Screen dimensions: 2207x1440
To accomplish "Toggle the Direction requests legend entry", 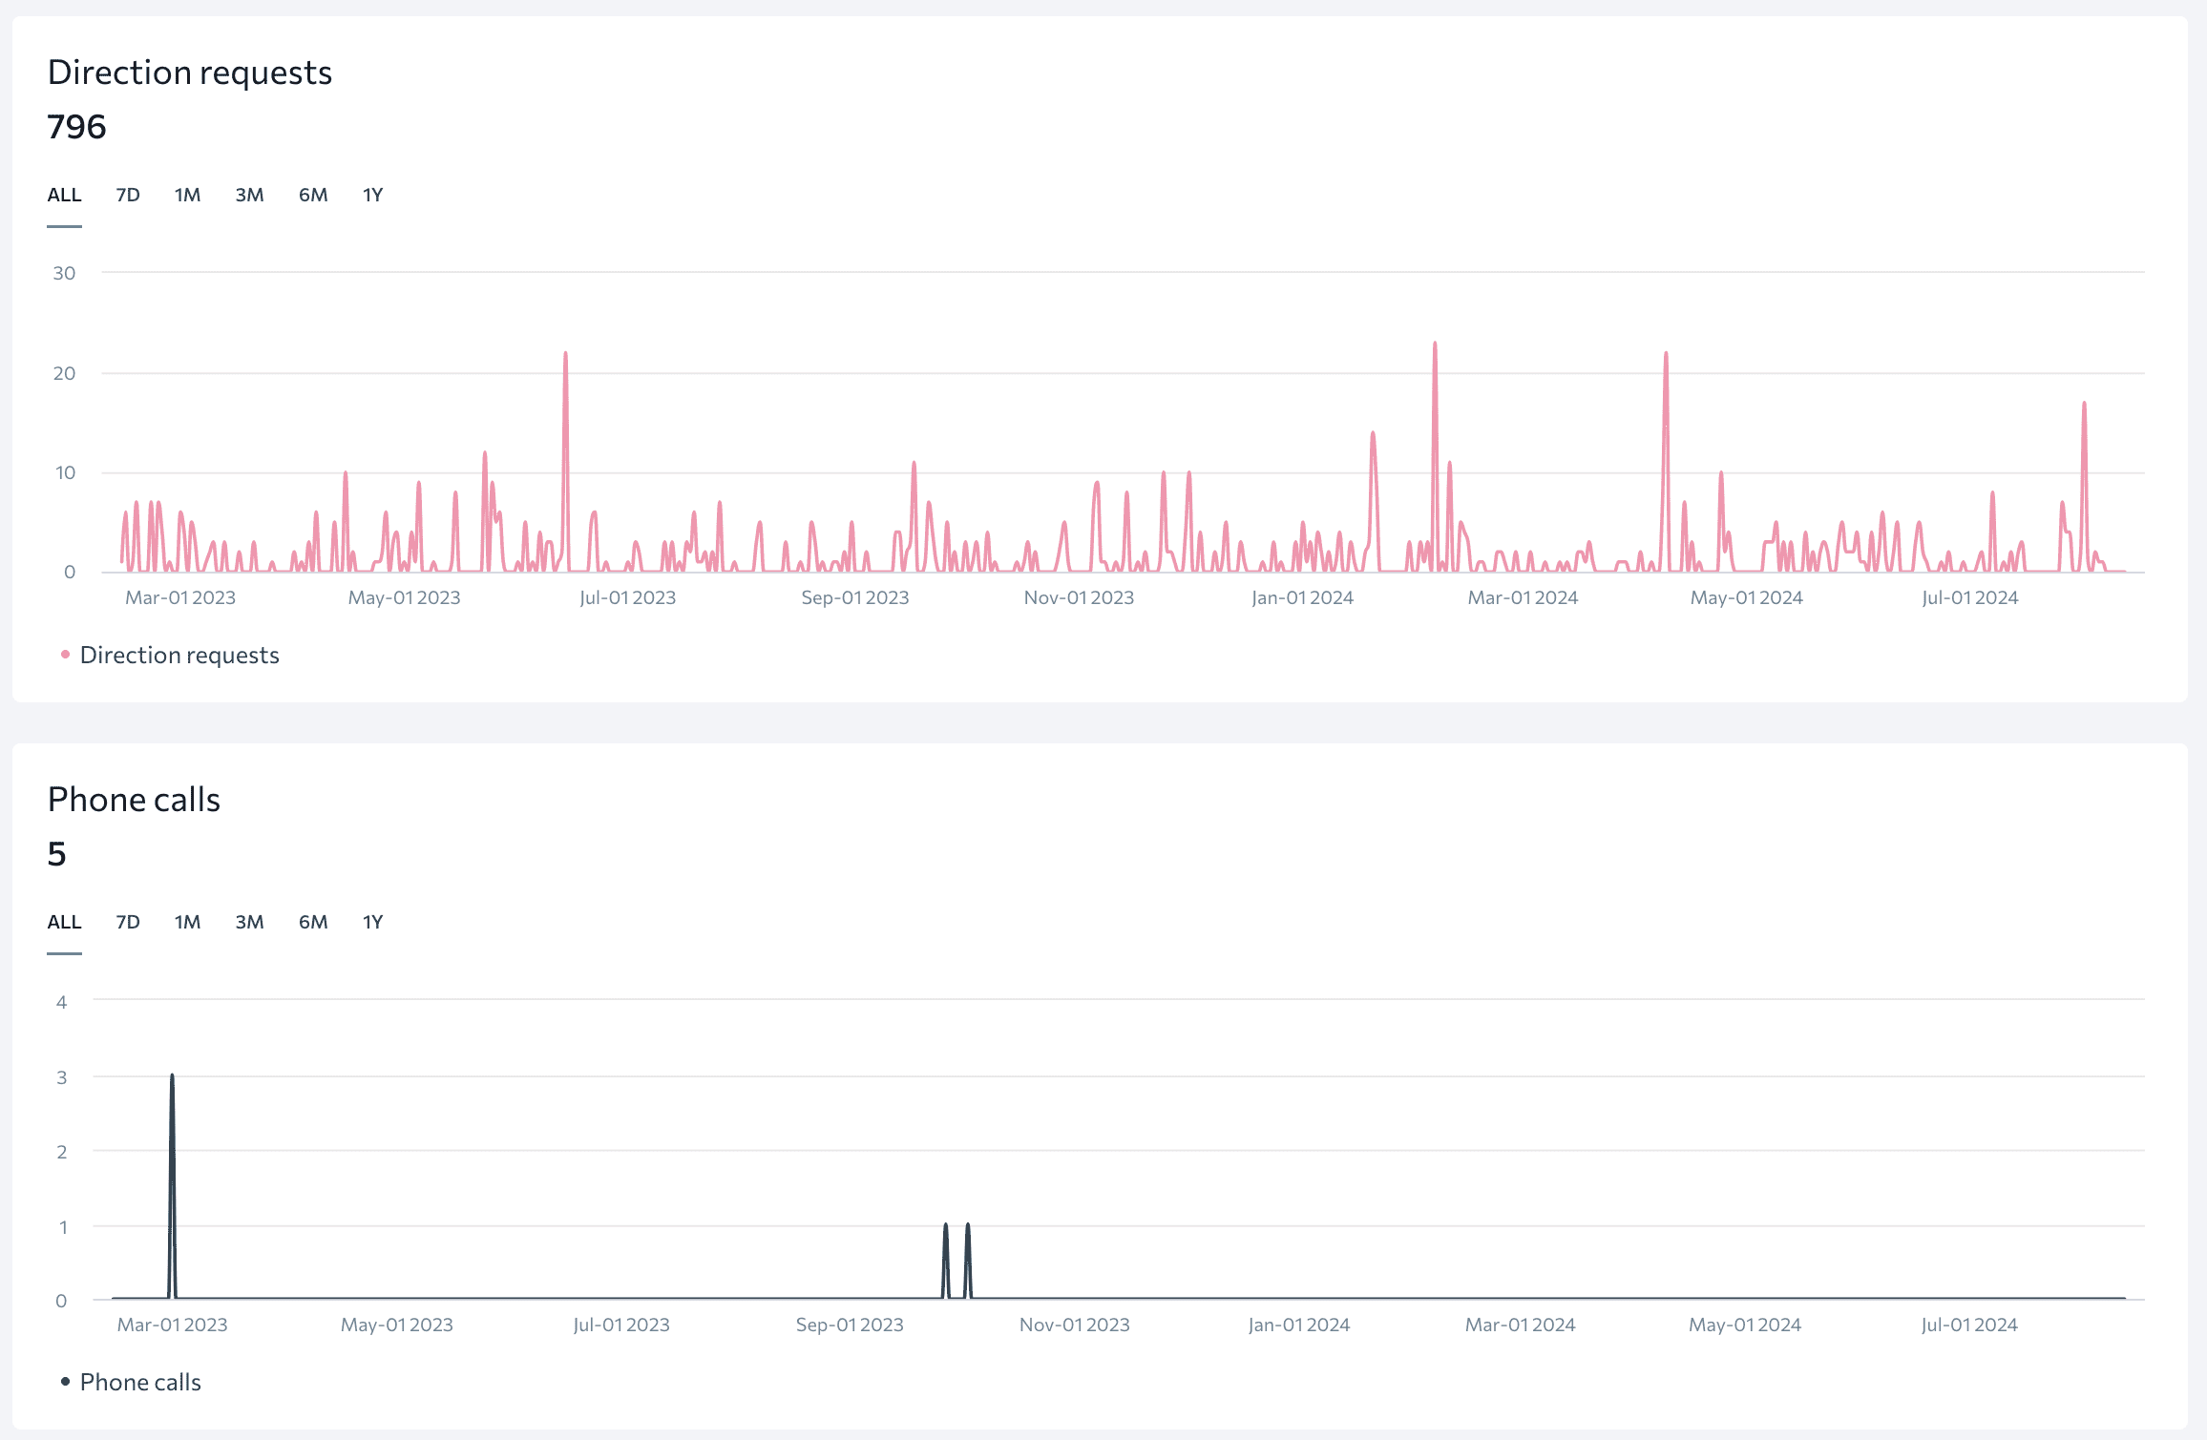I will click(x=170, y=655).
